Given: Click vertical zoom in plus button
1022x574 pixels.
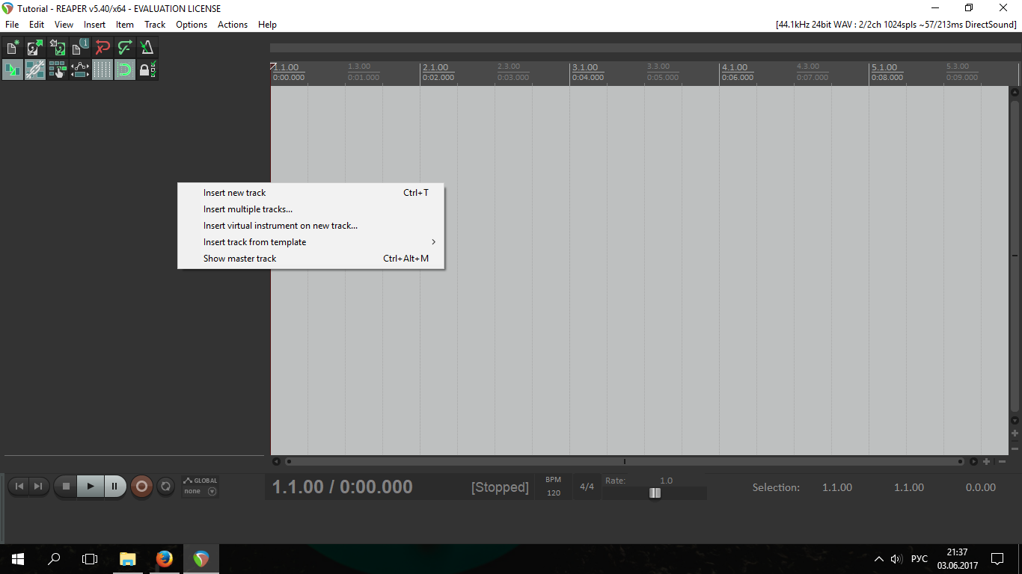Looking at the screenshot, I should click(x=1015, y=433).
